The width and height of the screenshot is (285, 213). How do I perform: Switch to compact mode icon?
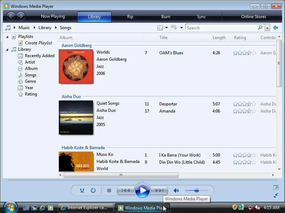coord(276,195)
